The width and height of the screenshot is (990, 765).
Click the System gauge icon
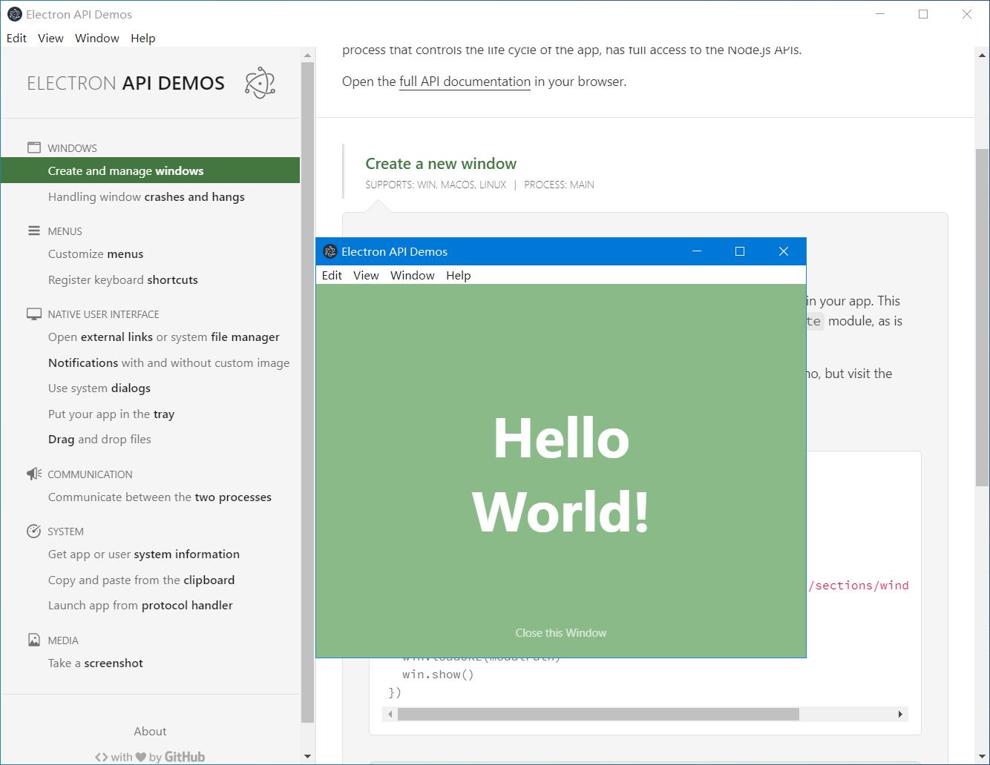(x=34, y=531)
